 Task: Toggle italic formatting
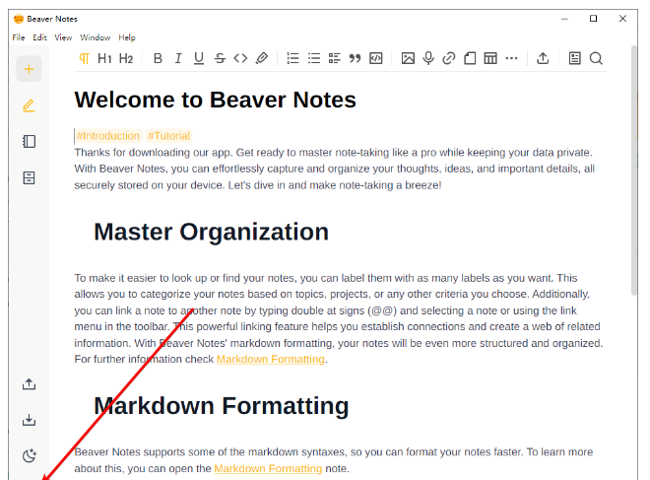click(x=178, y=58)
